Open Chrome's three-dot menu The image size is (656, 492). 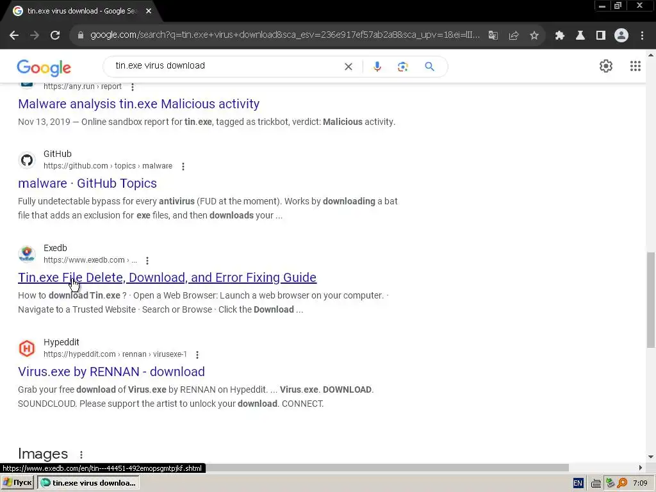[642, 36]
